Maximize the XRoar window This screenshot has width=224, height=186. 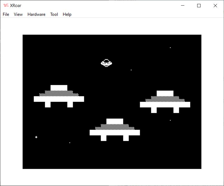tap(199, 6)
